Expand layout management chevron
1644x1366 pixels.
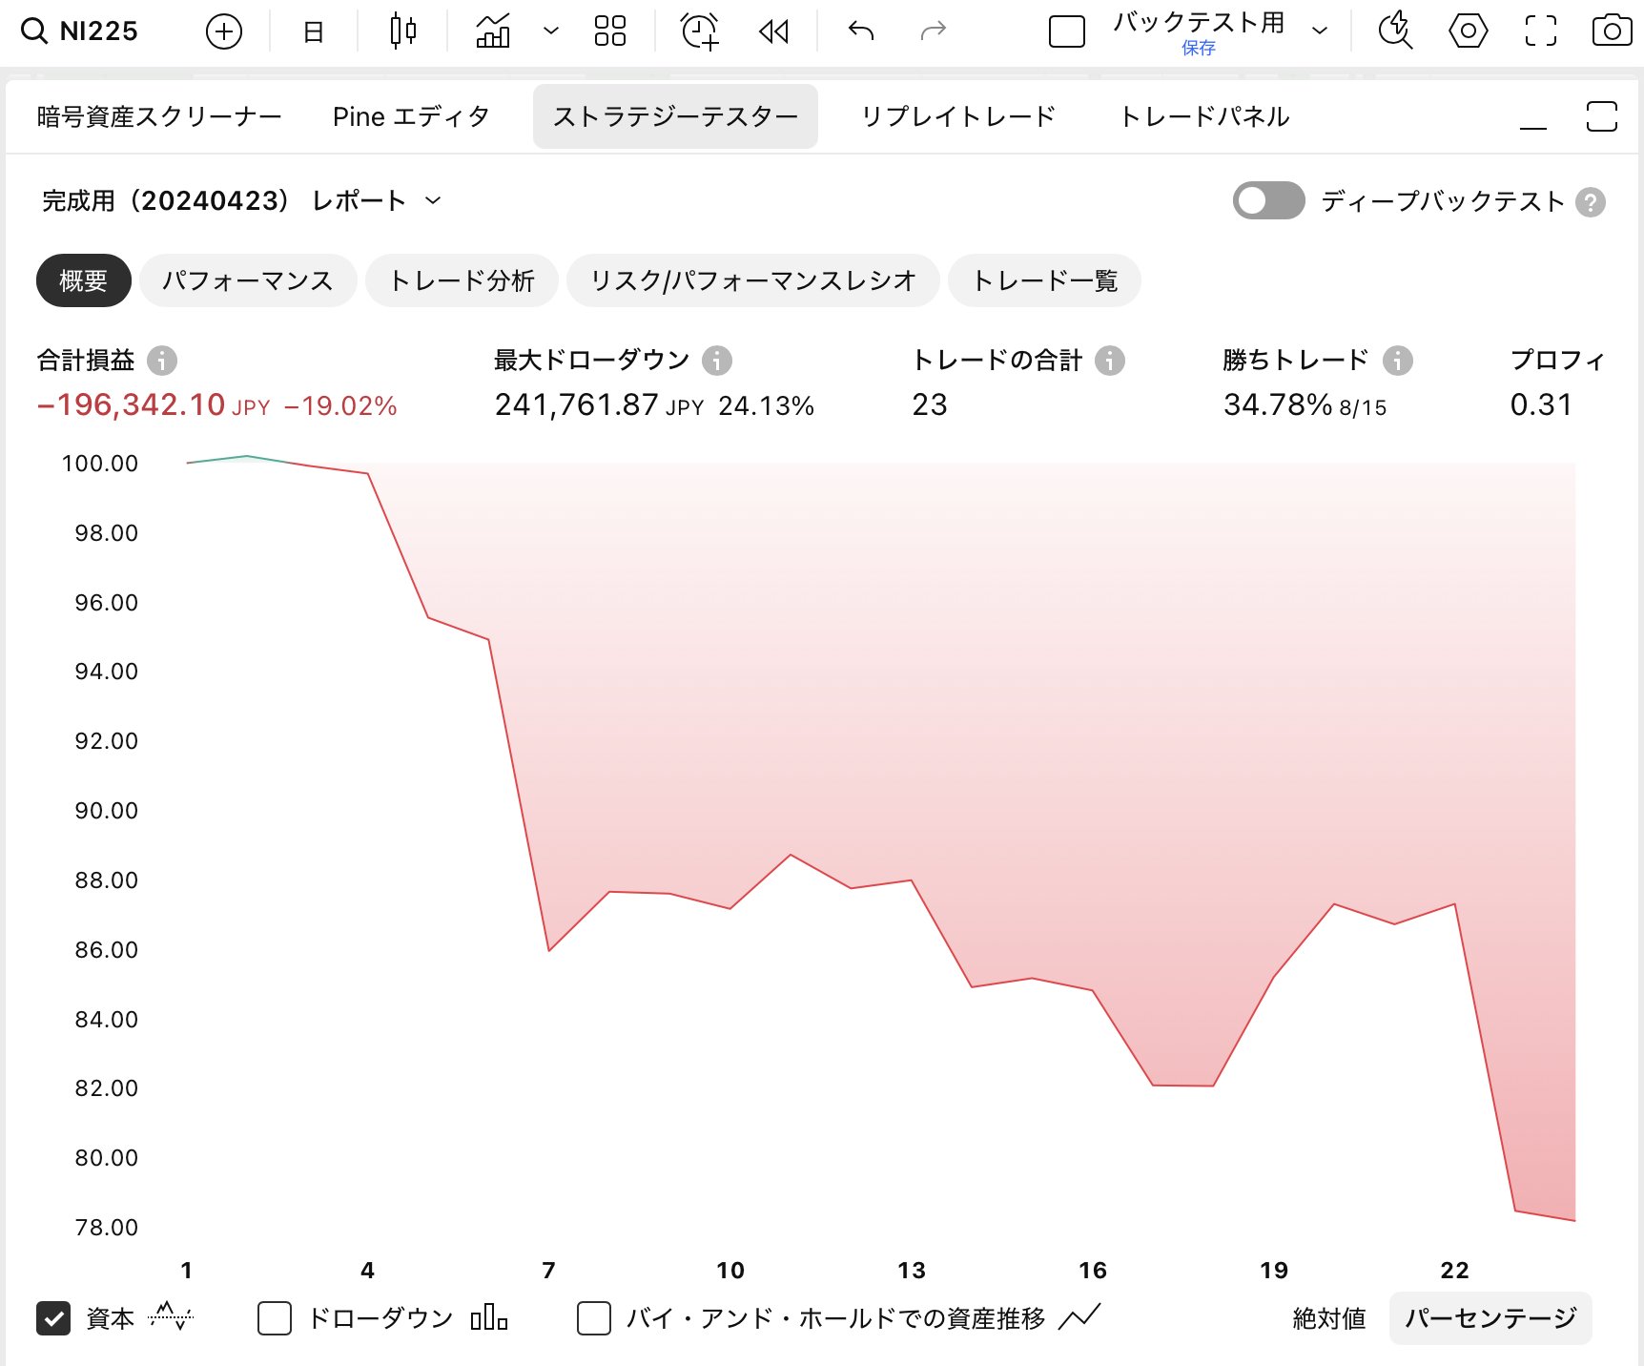pos(1320,31)
